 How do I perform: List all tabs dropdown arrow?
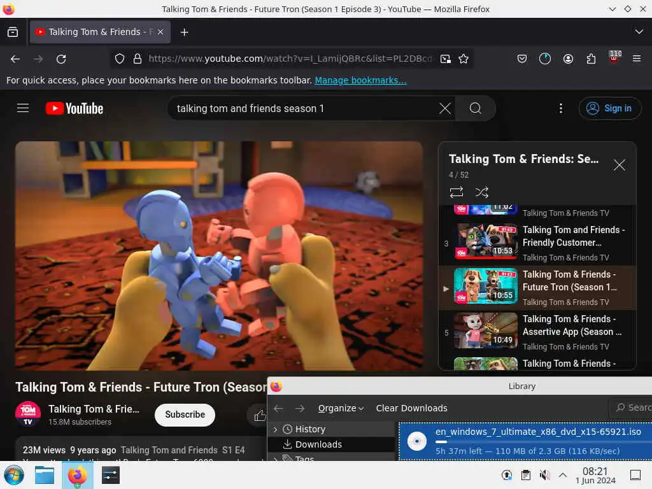(x=639, y=32)
